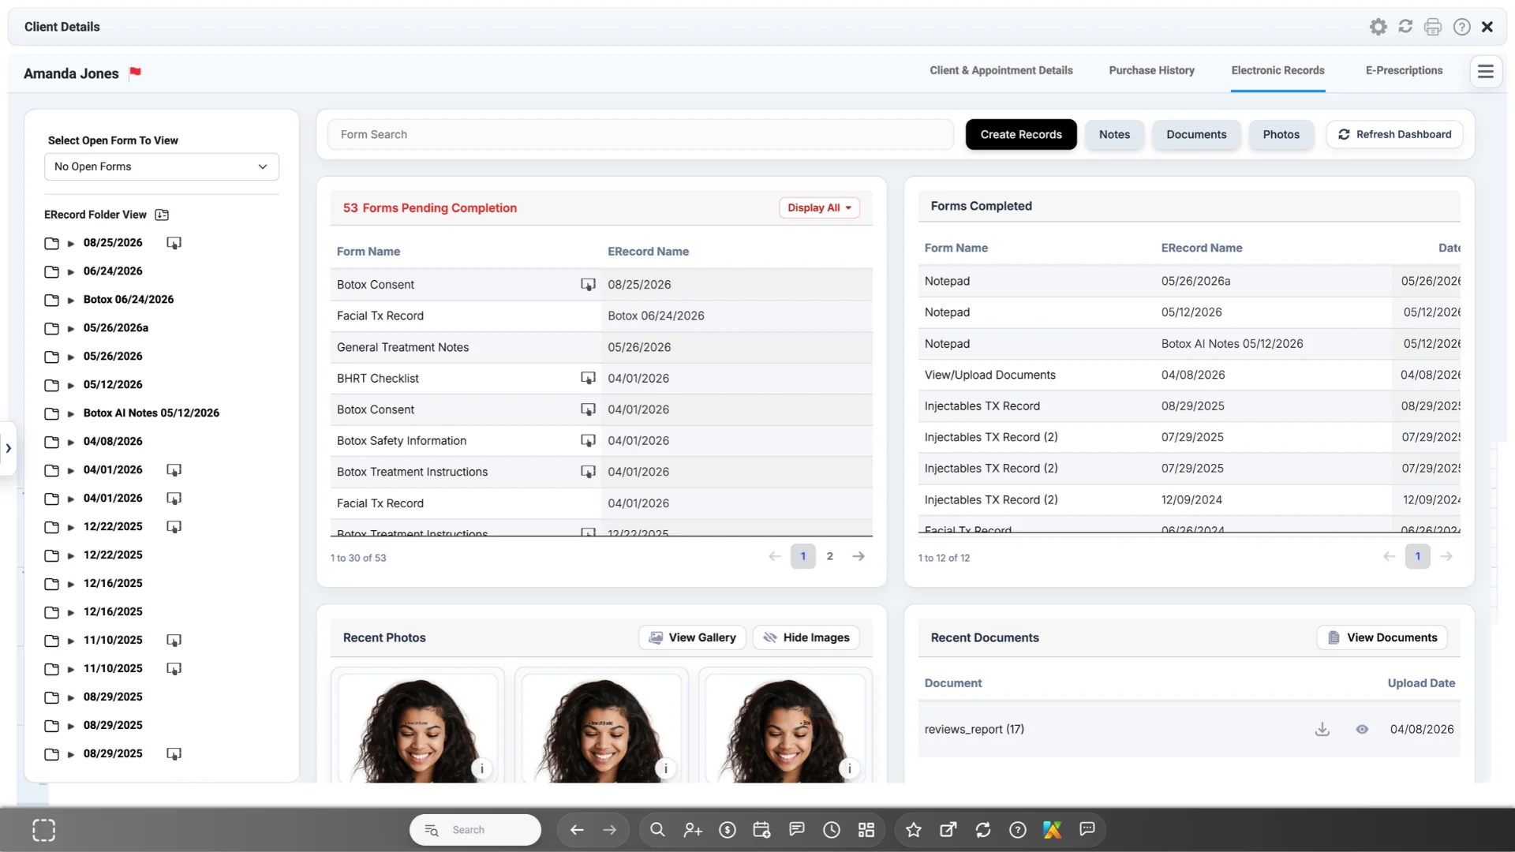
Task: Open the Select Open Form To View dropdown
Action: coord(162,166)
